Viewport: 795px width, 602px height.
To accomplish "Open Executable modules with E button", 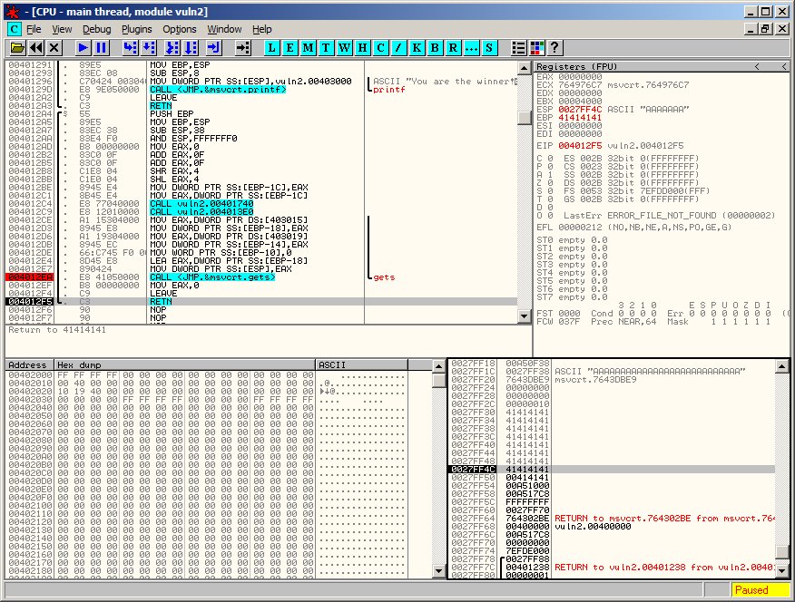I will (290, 47).
